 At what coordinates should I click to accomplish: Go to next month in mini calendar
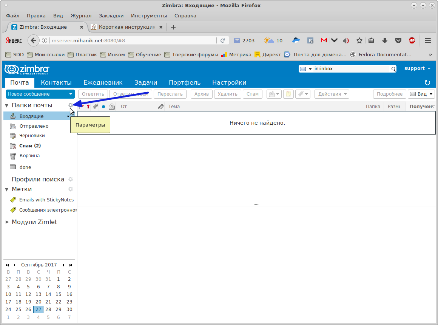[x=64, y=265]
